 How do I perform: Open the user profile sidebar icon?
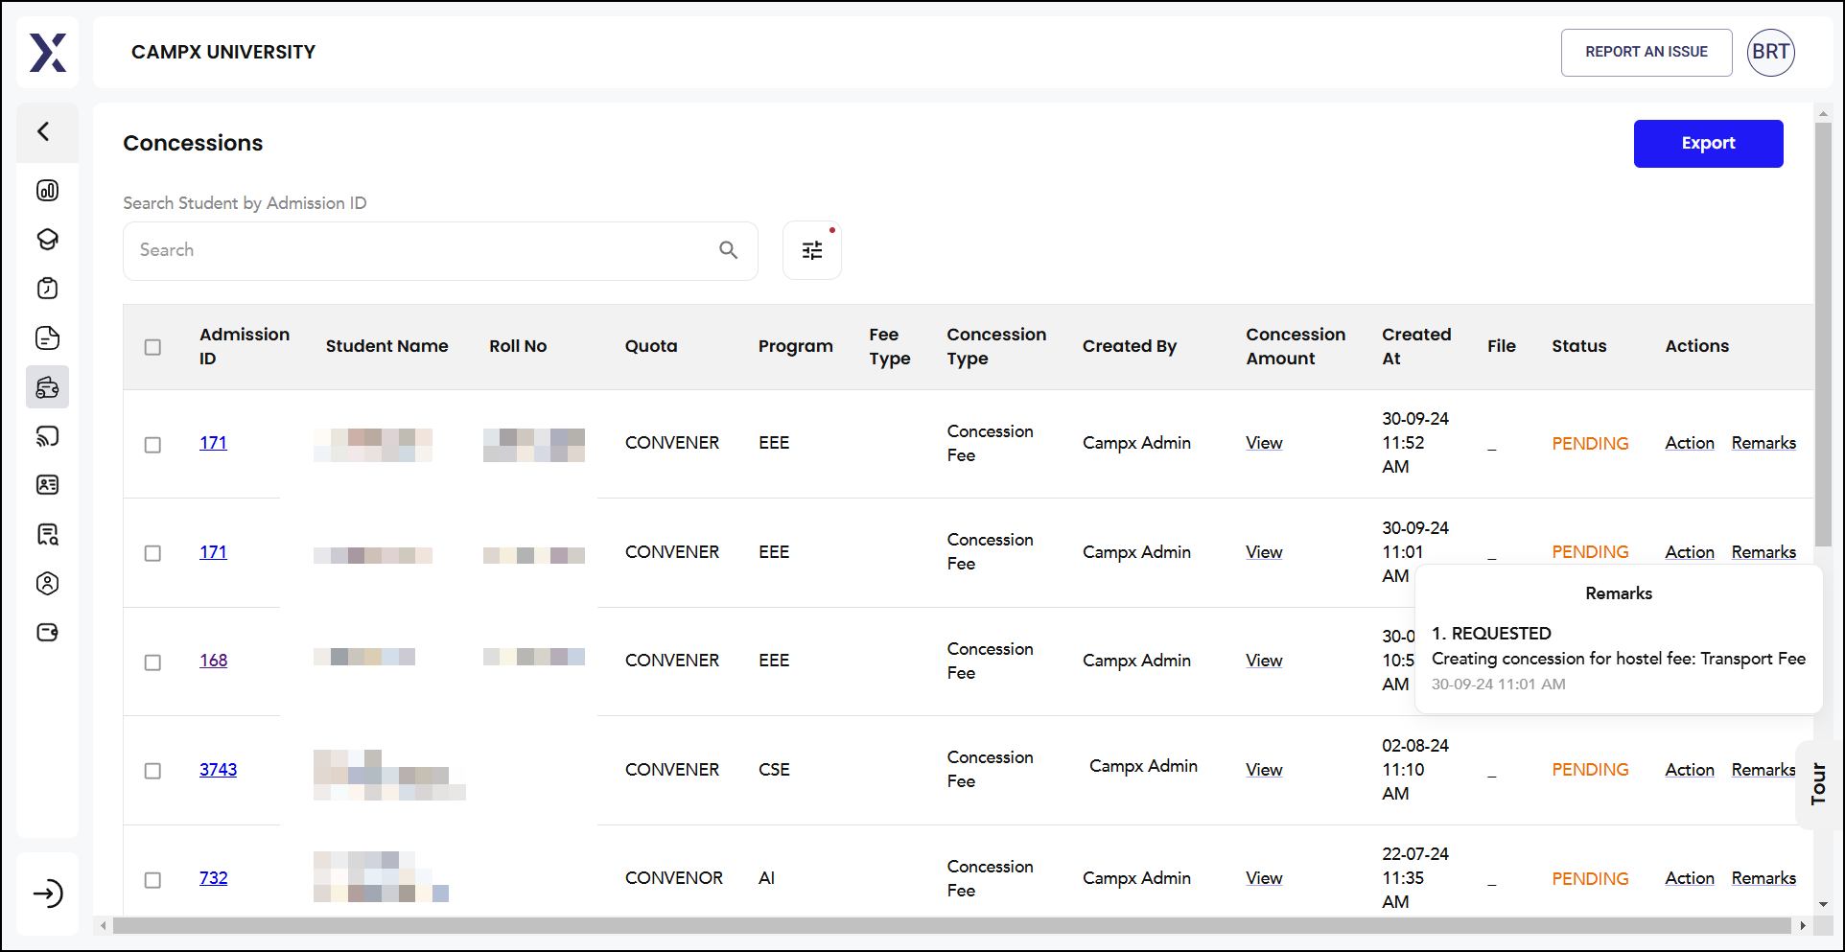pyautogui.click(x=48, y=583)
